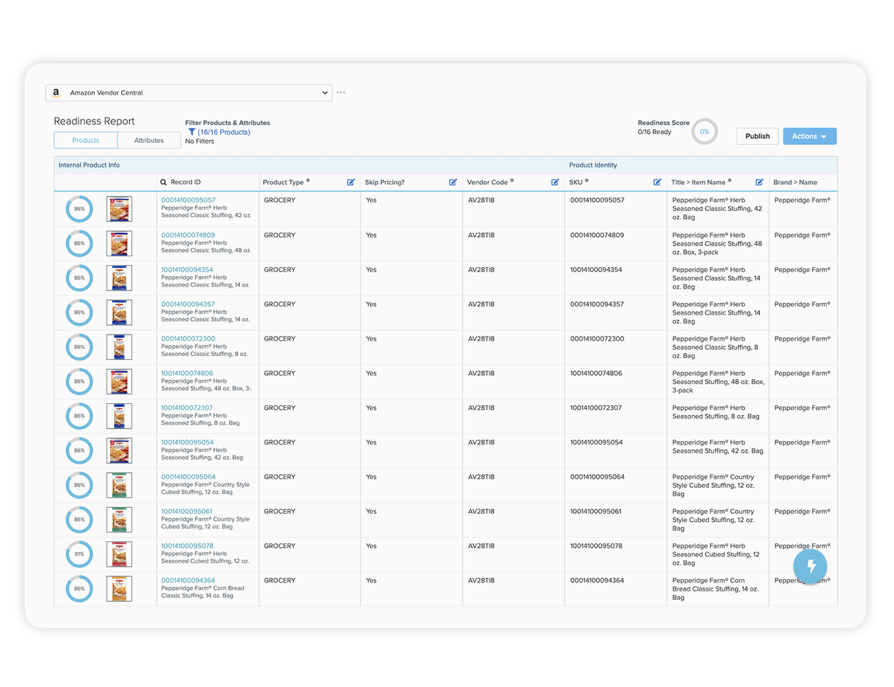Click product thumbnail for 10014100094354
Screen dimensions: 894x687
point(119,278)
